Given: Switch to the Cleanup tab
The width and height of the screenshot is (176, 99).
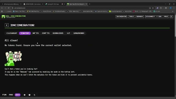Looking at the screenshot, I should (x=12, y=33).
